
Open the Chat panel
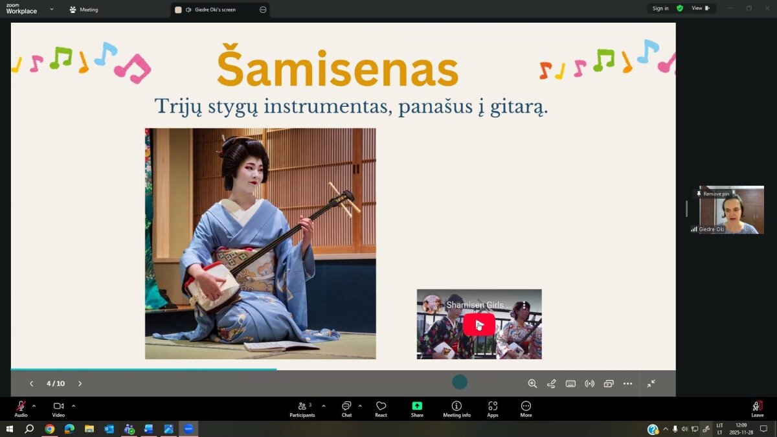coord(346,408)
